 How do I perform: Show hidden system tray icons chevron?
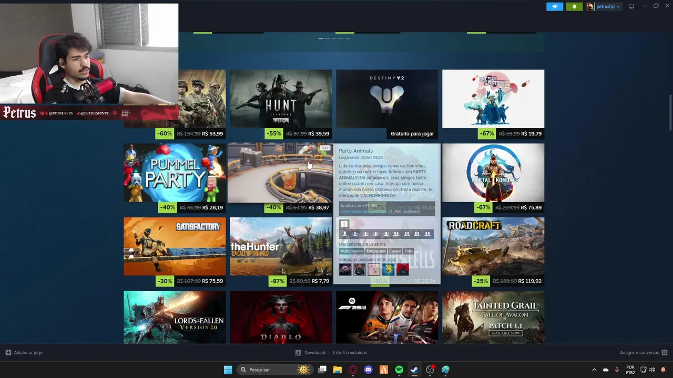tap(594, 370)
